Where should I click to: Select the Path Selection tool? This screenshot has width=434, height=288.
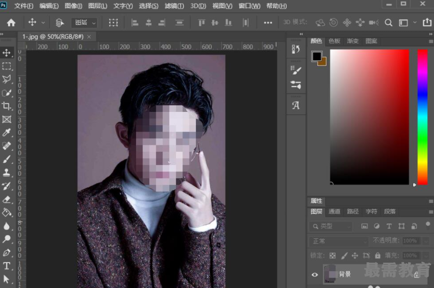pyautogui.click(x=6, y=279)
